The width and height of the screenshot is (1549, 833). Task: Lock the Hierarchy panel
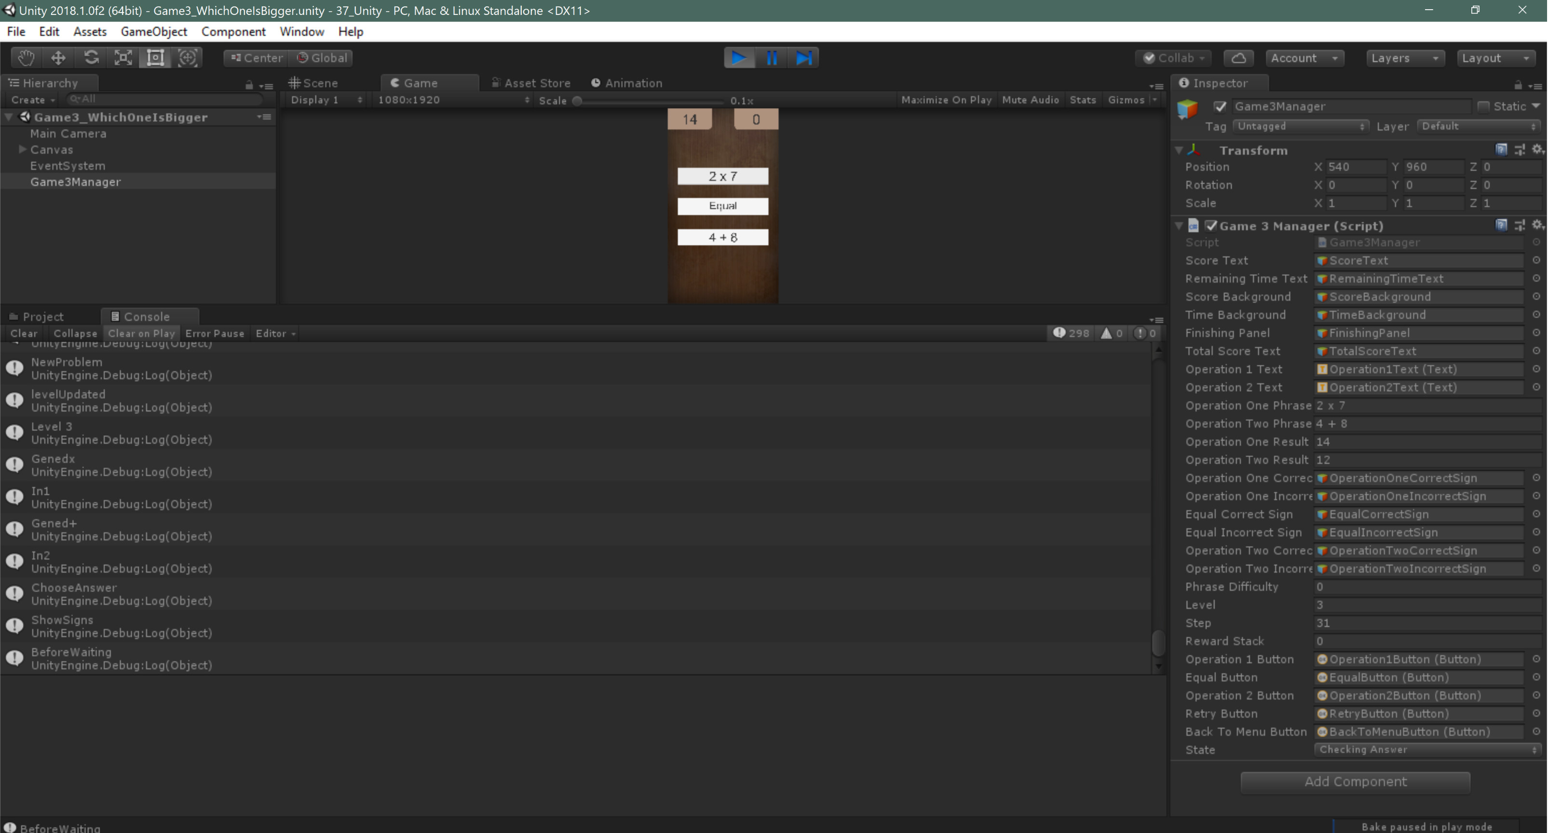[x=249, y=85]
